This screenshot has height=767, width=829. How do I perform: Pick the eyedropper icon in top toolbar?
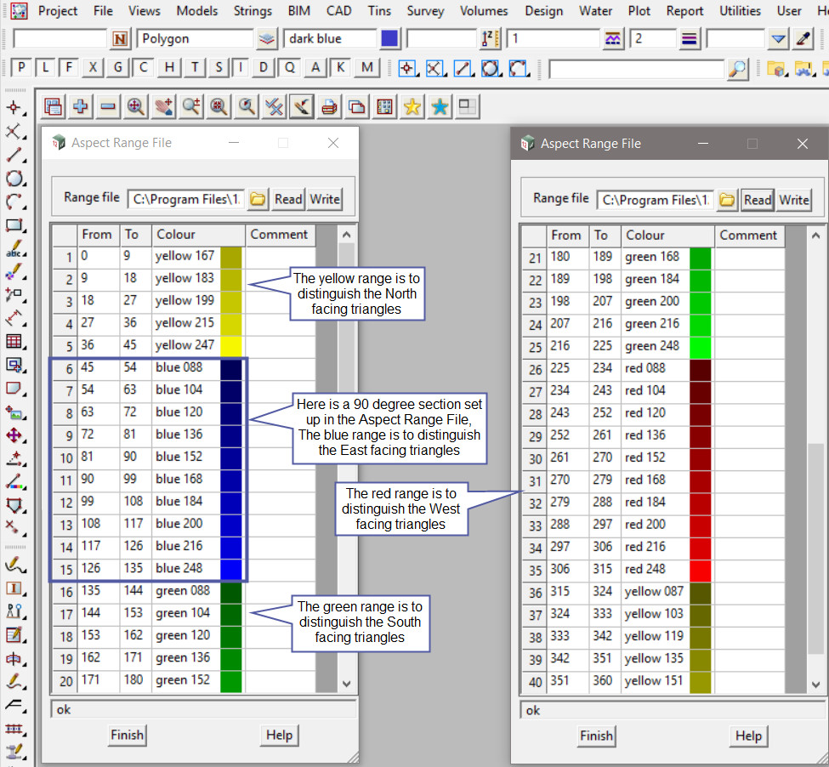[x=803, y=39]
